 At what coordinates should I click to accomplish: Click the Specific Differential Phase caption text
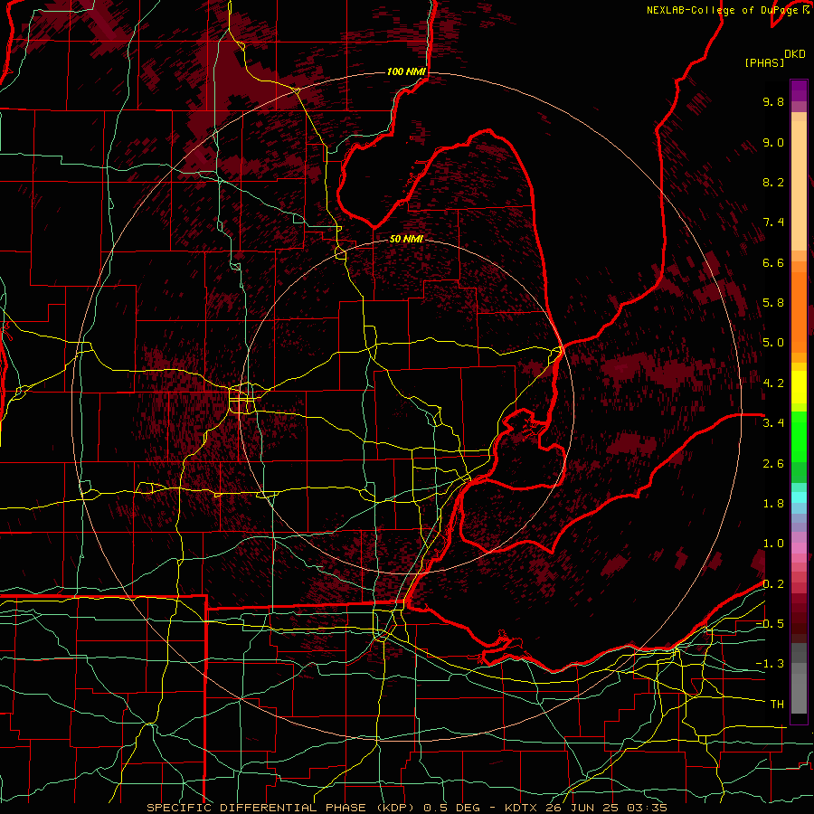(x=407, y=808)
